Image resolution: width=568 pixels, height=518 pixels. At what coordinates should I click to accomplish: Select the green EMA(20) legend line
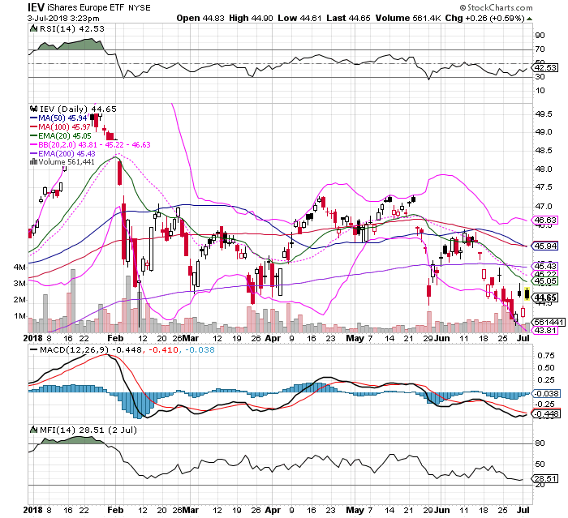click(x=34, y=135)
